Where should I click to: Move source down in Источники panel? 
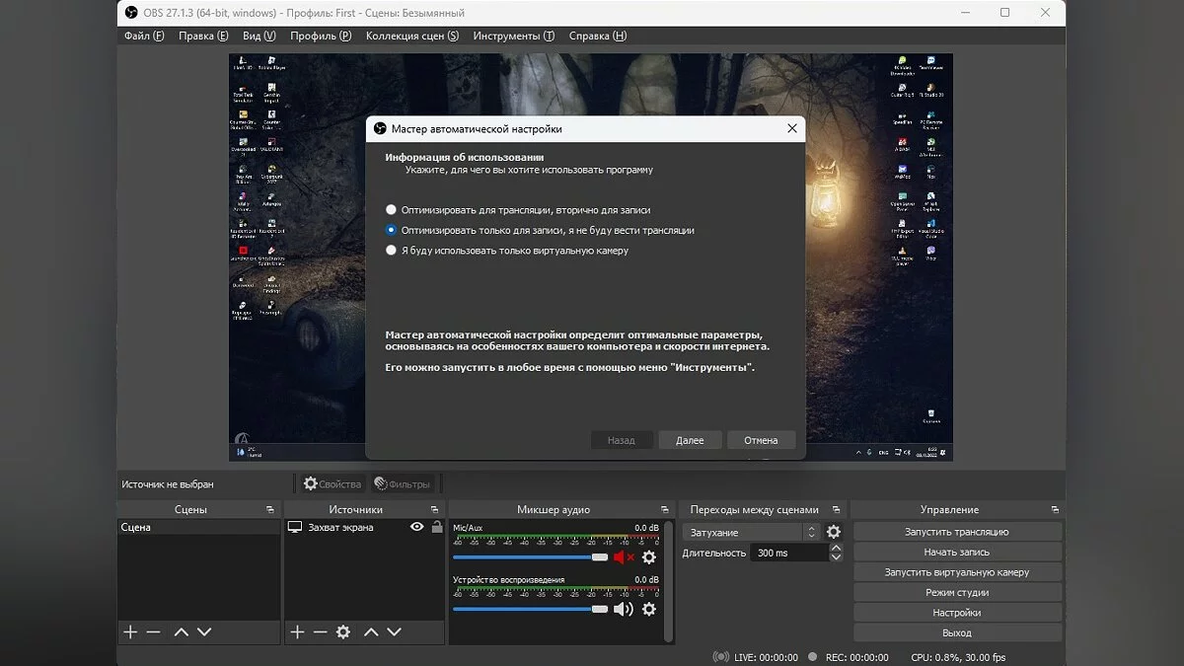click(x=394, y=631)
